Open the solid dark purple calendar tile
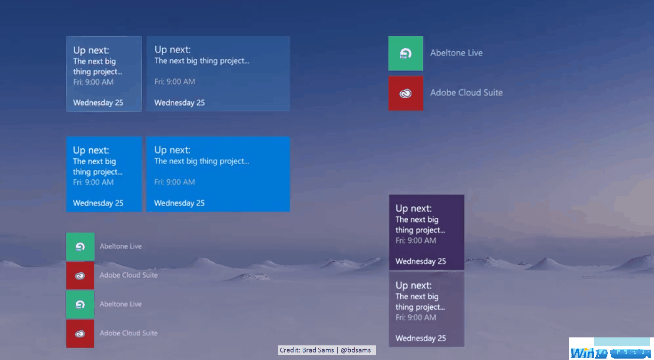Image resolution: width=654 pixels, height=360 pixels. [427, 232]
